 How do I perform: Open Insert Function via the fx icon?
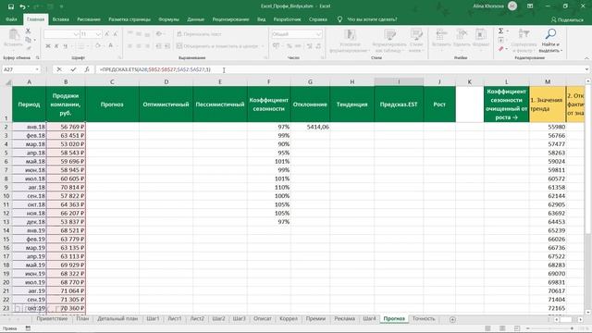87,69
